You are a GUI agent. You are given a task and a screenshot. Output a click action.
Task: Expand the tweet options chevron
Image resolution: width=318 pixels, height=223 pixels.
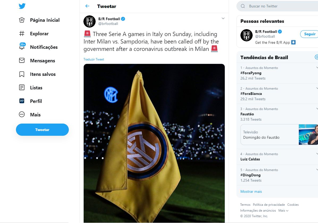coord(223,18)
